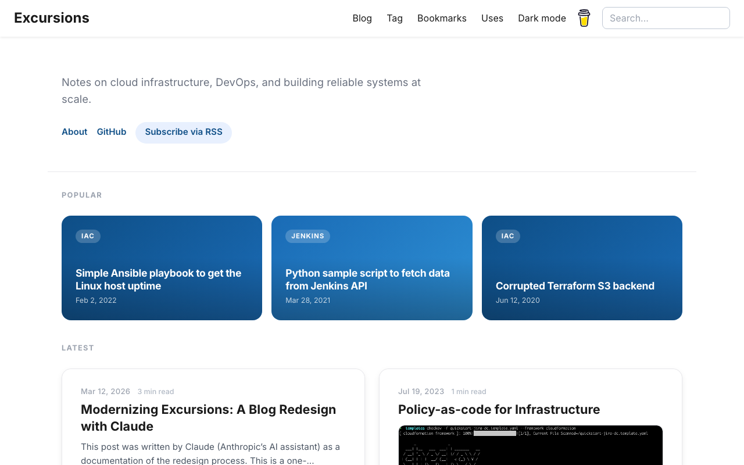The width and height of the screenshot is (744, 465).
Task: Open the Corrupted Terraform S3 backend post
Action: [x=575, y=285]
